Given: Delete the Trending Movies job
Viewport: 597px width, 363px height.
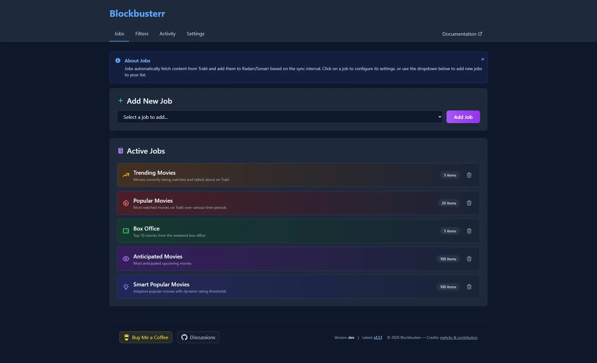Looking at the screenshot, I should coord(469,175).
